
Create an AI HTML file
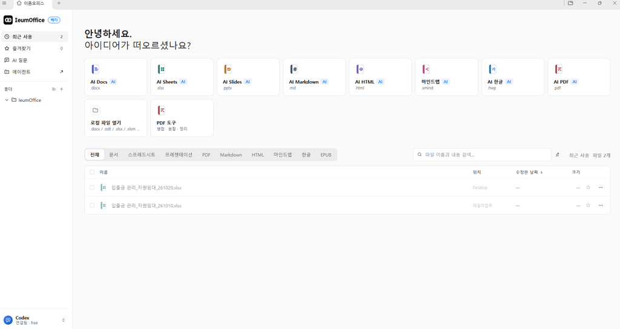pyautogui.click(x=380, y=77)
